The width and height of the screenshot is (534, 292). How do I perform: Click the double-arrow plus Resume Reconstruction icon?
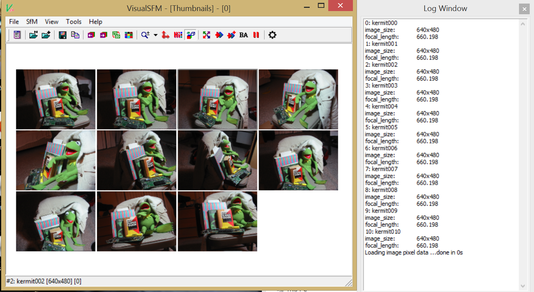click(x=231, y=35)
